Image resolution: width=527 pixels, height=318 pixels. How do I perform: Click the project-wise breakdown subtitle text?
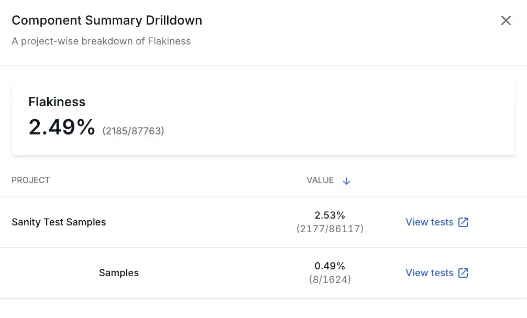click(101, 41)
